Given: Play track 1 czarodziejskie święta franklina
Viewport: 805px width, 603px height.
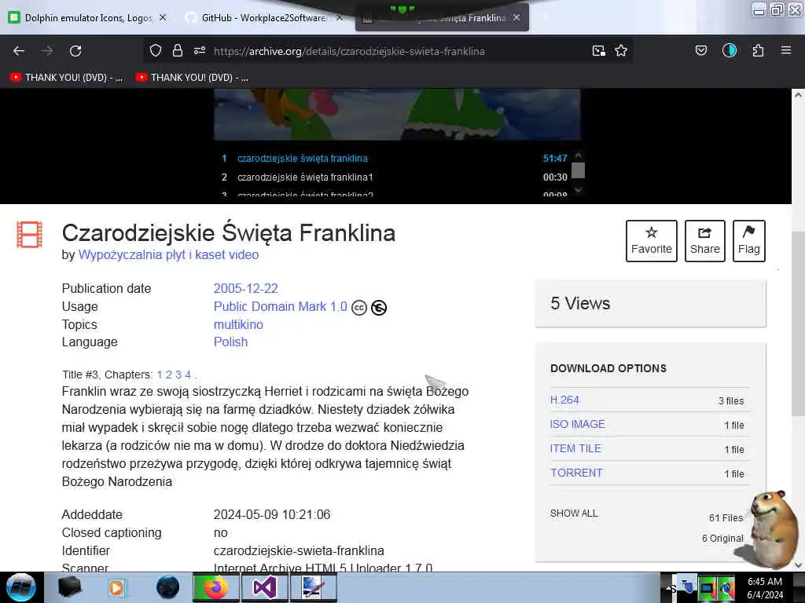Looking at the screenshot, I should pos(395,159).
